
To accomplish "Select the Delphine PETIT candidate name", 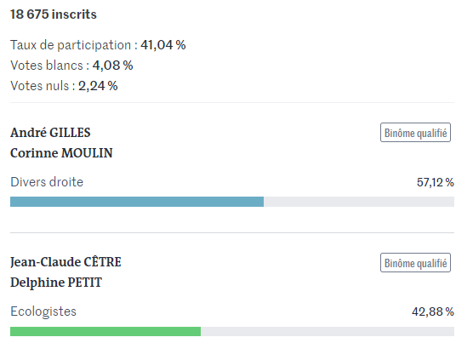I will tap(56, 283).
